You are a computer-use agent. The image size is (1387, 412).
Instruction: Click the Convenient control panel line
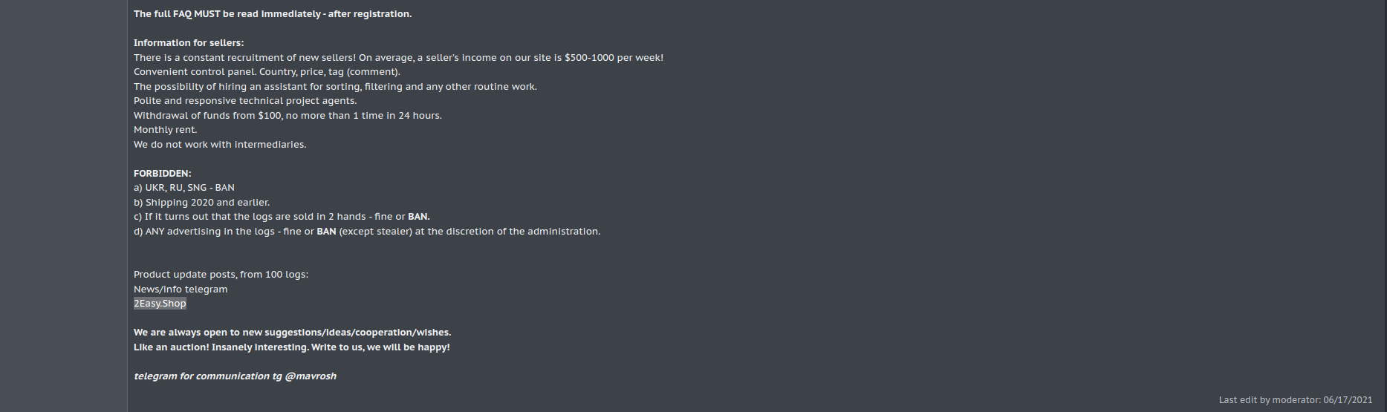coord(267,72)
